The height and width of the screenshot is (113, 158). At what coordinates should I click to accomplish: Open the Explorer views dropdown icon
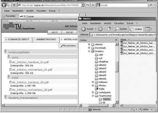pos(148,29)
